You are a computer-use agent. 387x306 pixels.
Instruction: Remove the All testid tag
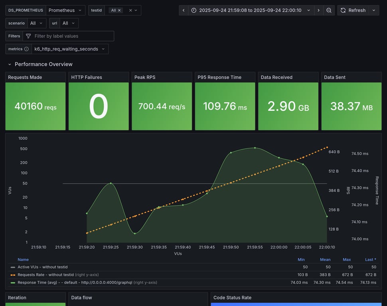[x=119, y=10]
